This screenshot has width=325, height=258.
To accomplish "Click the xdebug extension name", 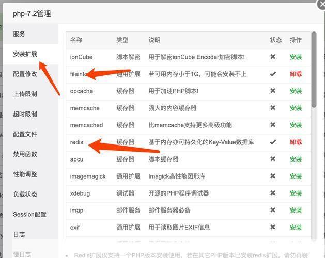I will 80,193.
